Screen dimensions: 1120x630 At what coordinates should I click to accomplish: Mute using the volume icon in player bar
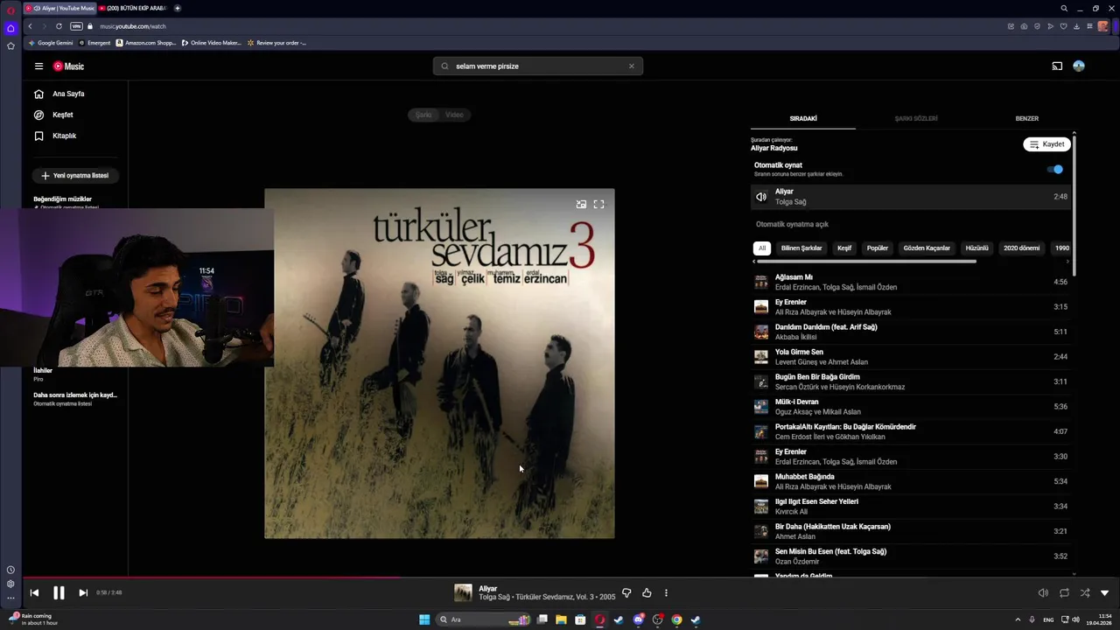tap(1043, 593)
